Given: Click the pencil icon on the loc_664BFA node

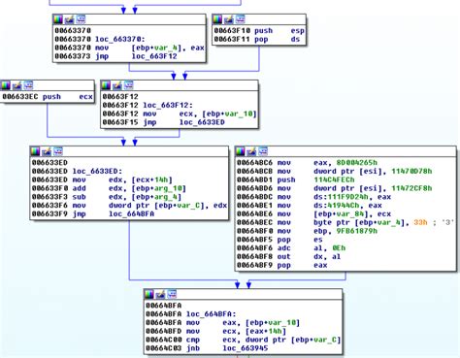Looking at the screenshot, I should [x=160, y=295].
